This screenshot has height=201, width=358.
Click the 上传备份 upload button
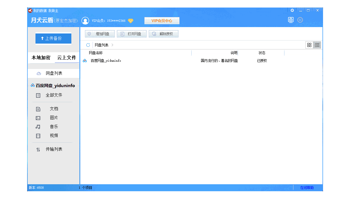click(x=53, y=39)
